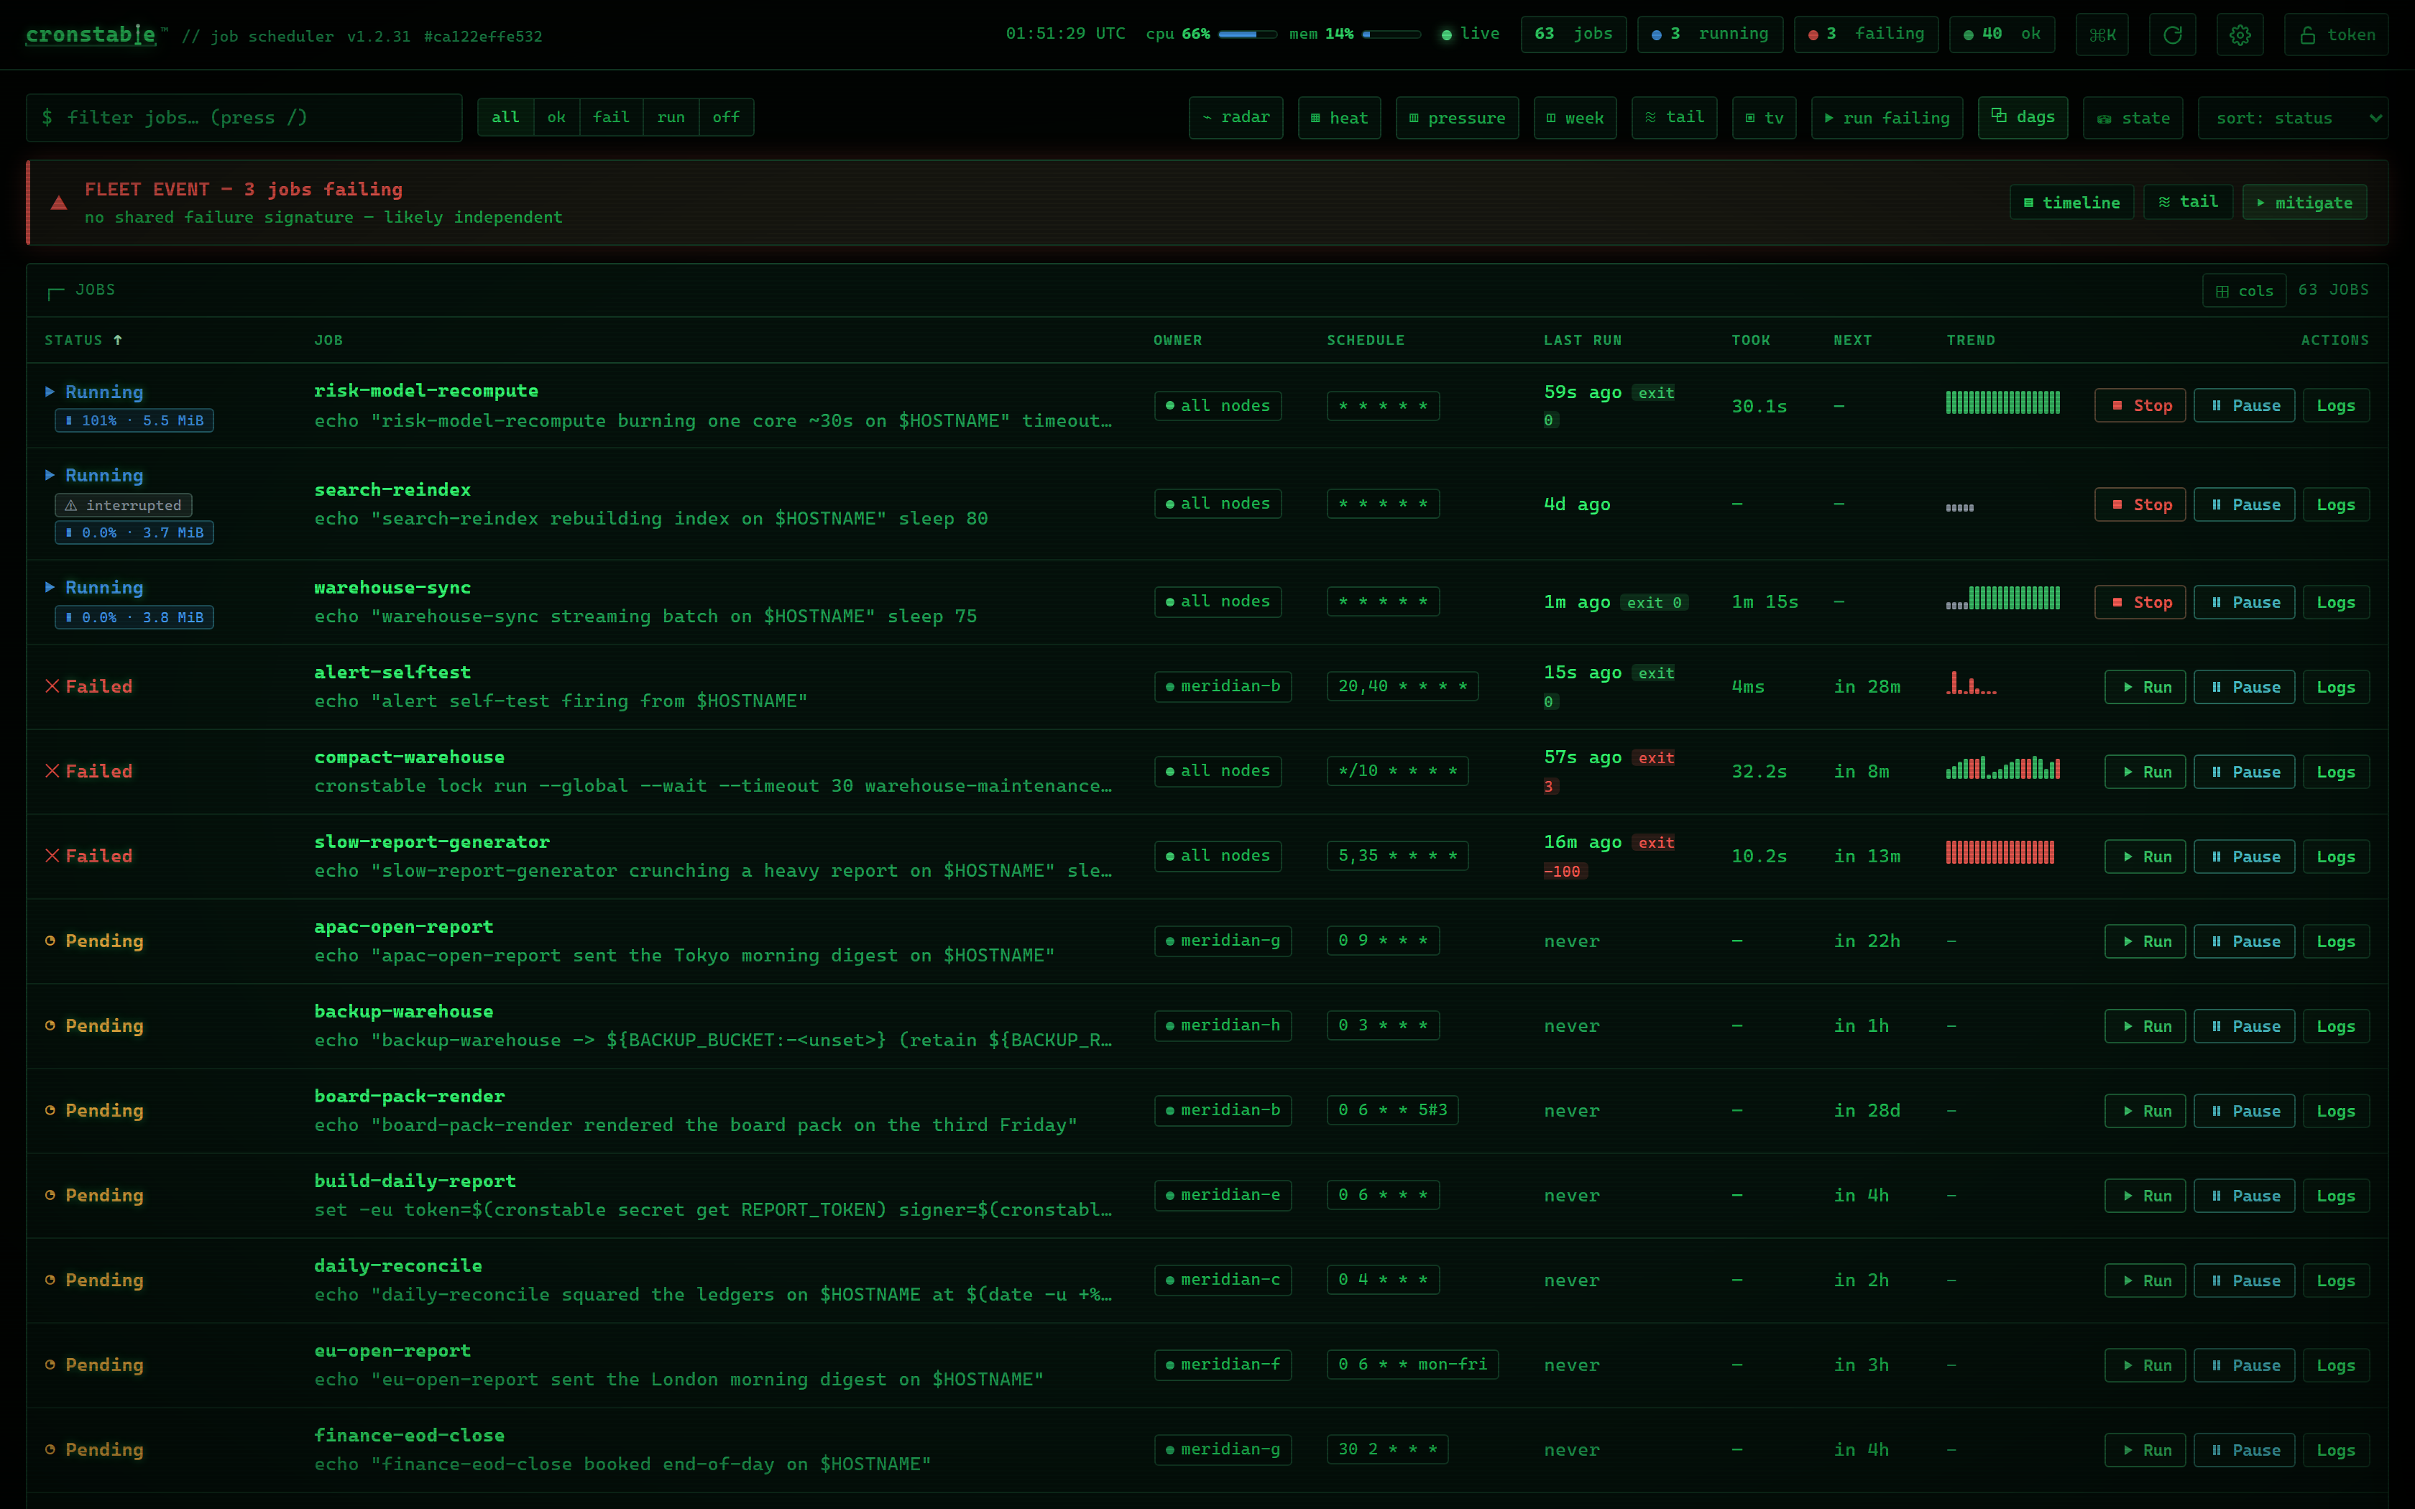Pause the backup-warehouse job
The image size is (2415, 1509).
pos(2245,1027)
